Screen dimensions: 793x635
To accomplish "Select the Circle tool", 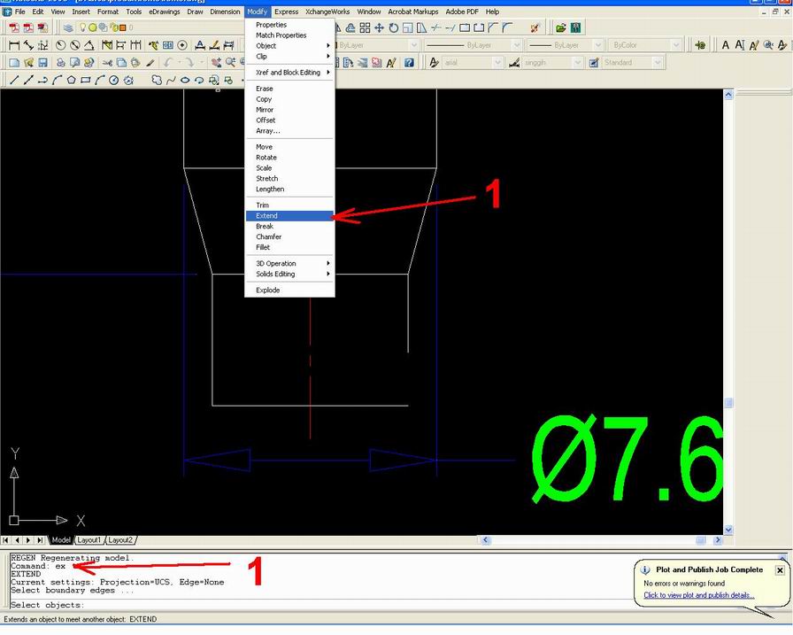I will tap(113, 80).
